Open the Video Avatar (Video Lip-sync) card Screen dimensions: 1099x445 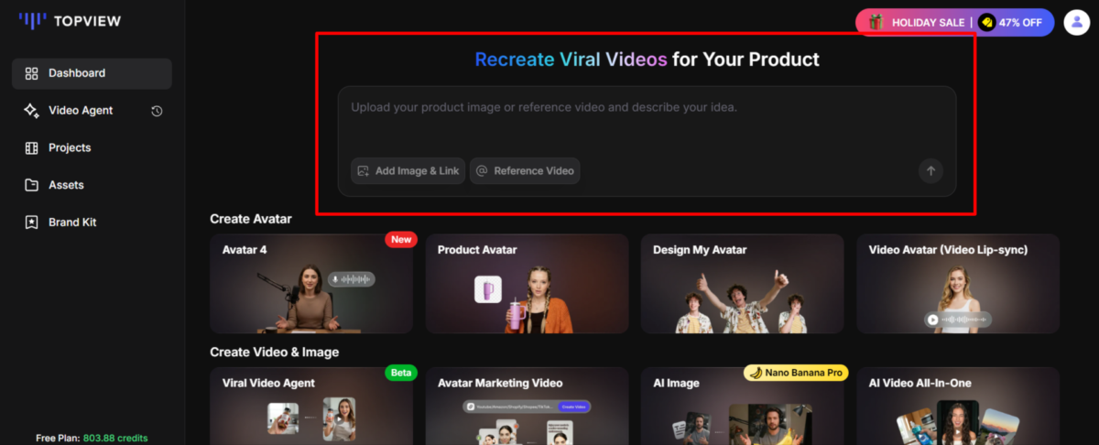(958, 283)
